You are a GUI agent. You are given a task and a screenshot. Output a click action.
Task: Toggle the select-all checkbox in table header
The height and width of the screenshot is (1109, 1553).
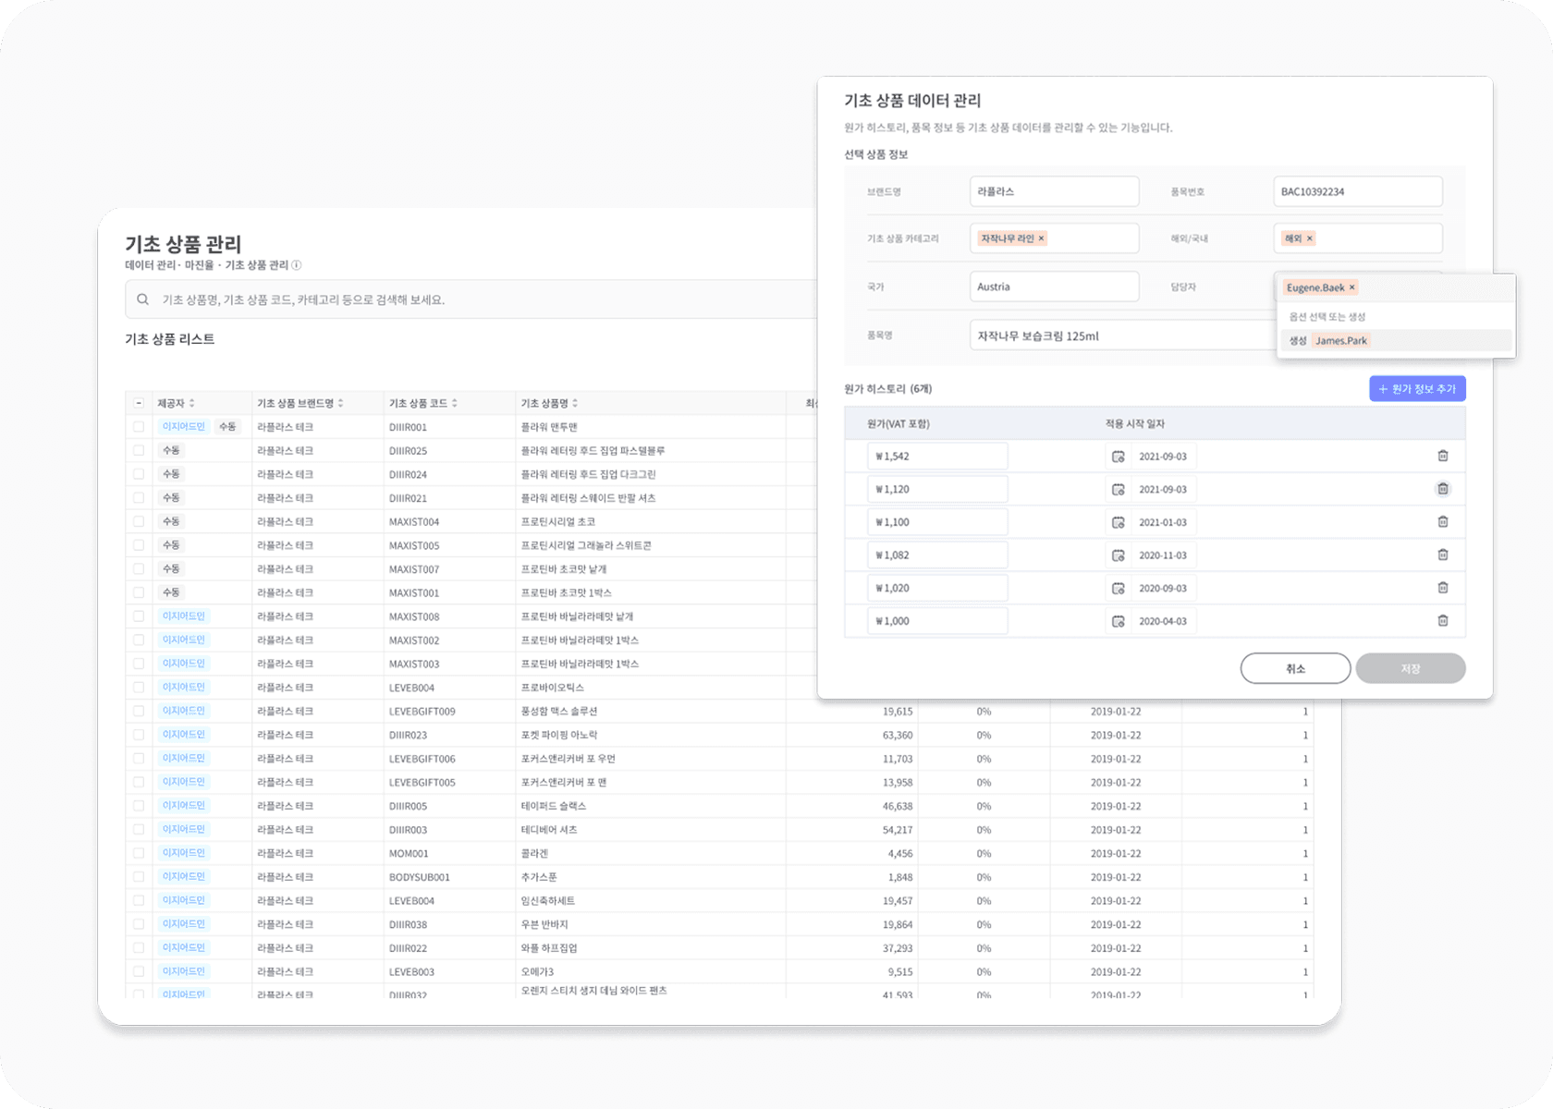(139, 403)
